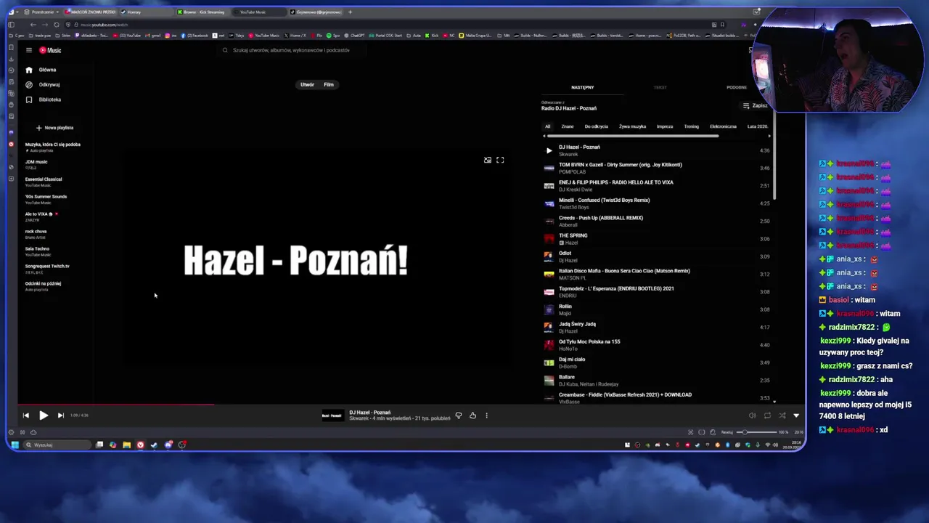The image size is (929, 523).
Task: Select TOM BVRN x Gazell Dirty Summer track
Action: 657,168
